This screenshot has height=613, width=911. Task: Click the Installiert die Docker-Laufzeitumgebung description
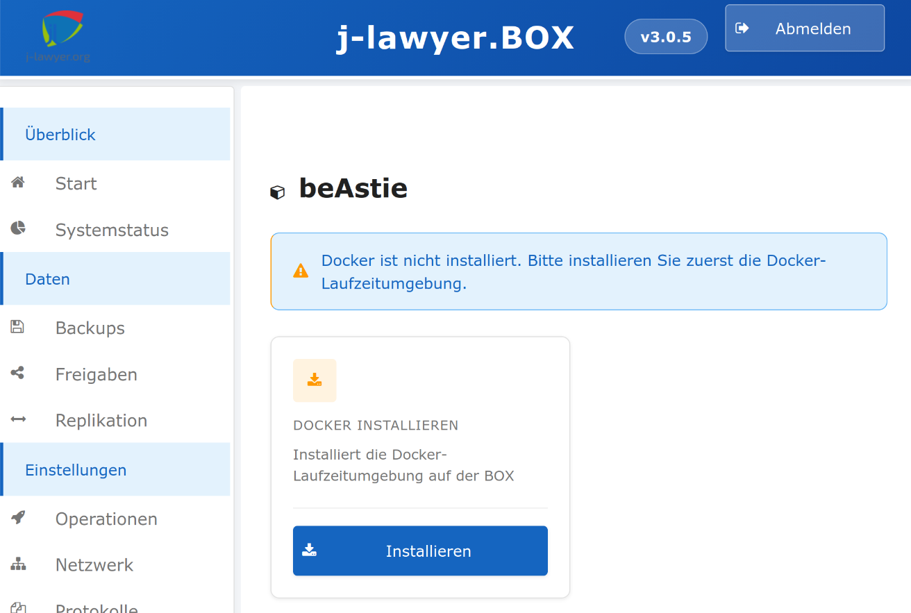(403, 465)
